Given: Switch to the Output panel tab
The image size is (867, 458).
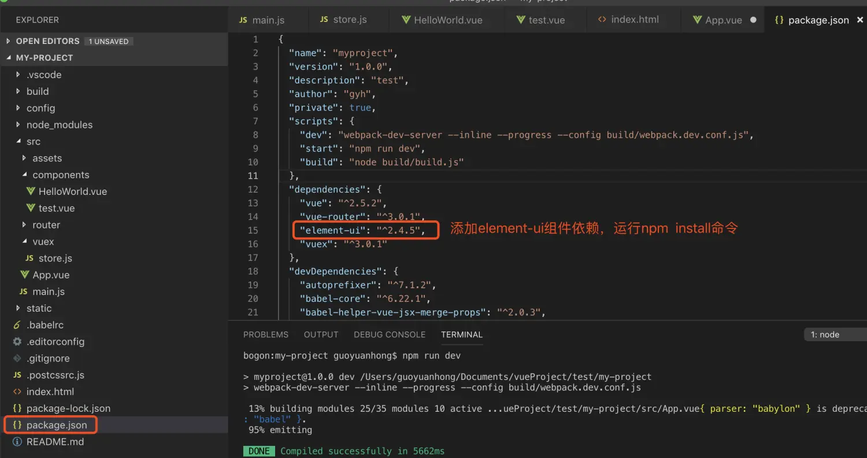Looking at the screenshot, I should 321,335.
